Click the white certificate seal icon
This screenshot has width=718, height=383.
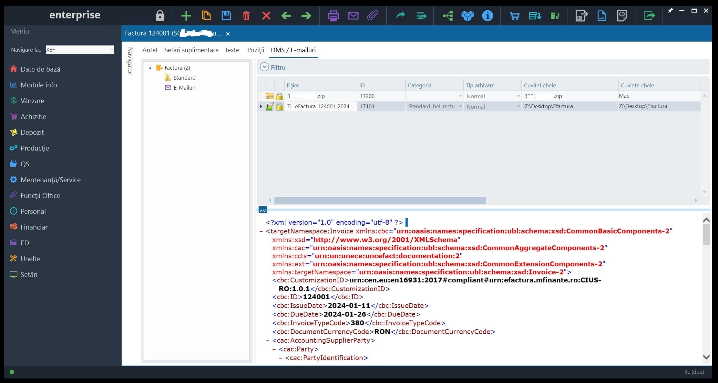tap(622, 15)
